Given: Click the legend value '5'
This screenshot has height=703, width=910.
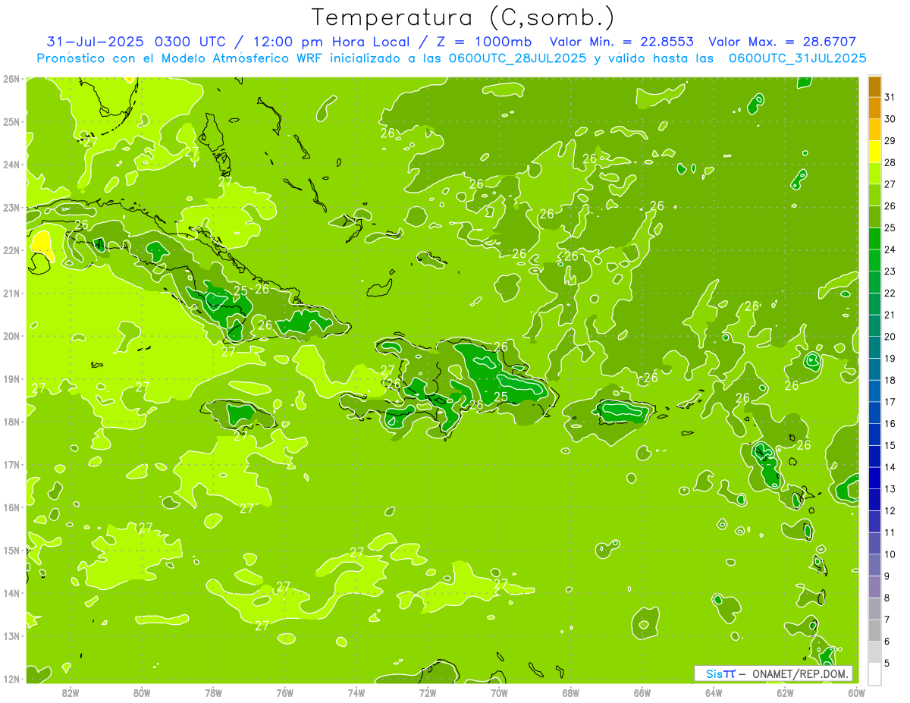Looking at the screenshot, I should (888, 663).
